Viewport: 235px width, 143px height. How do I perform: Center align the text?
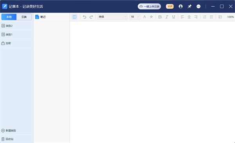(x=189, y=17)
